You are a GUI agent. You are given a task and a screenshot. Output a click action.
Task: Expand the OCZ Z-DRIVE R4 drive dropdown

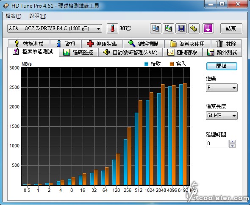coord(55,28)
